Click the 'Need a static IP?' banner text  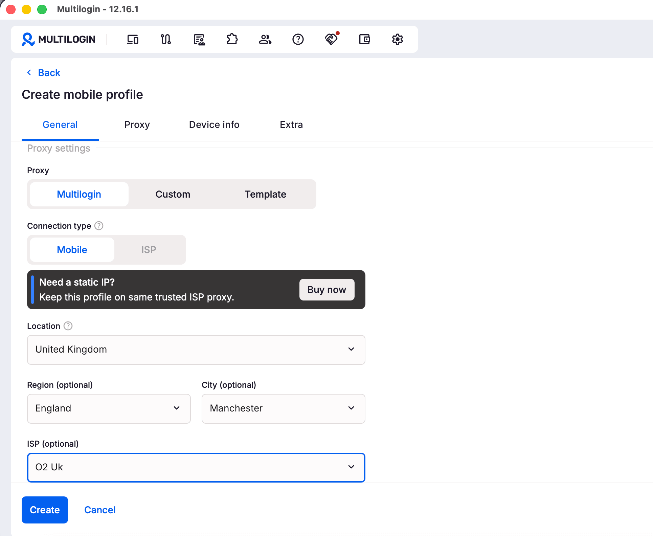[x=77, y=282]
